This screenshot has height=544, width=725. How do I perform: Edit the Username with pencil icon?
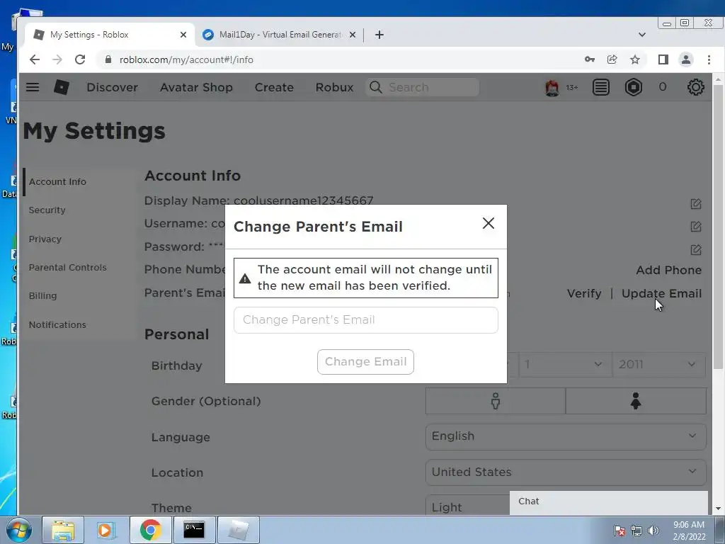(695, 227)
